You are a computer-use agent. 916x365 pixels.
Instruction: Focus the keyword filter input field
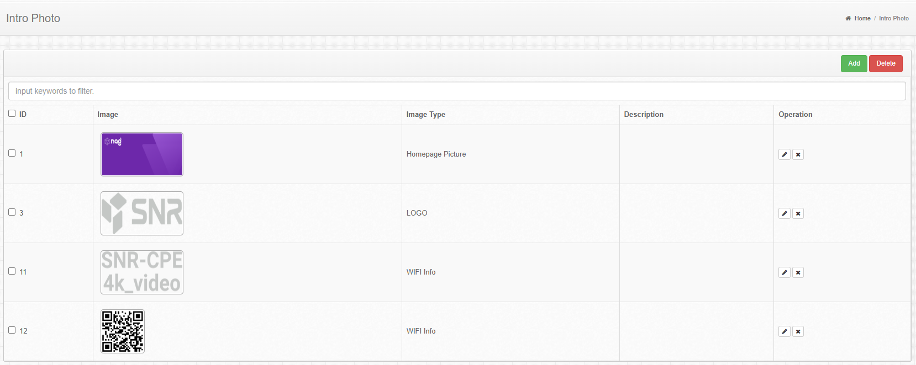[456, 91]
